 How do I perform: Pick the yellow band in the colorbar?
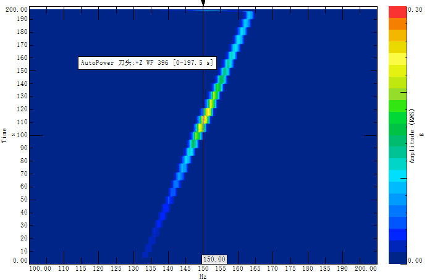(x=397, y=59)
